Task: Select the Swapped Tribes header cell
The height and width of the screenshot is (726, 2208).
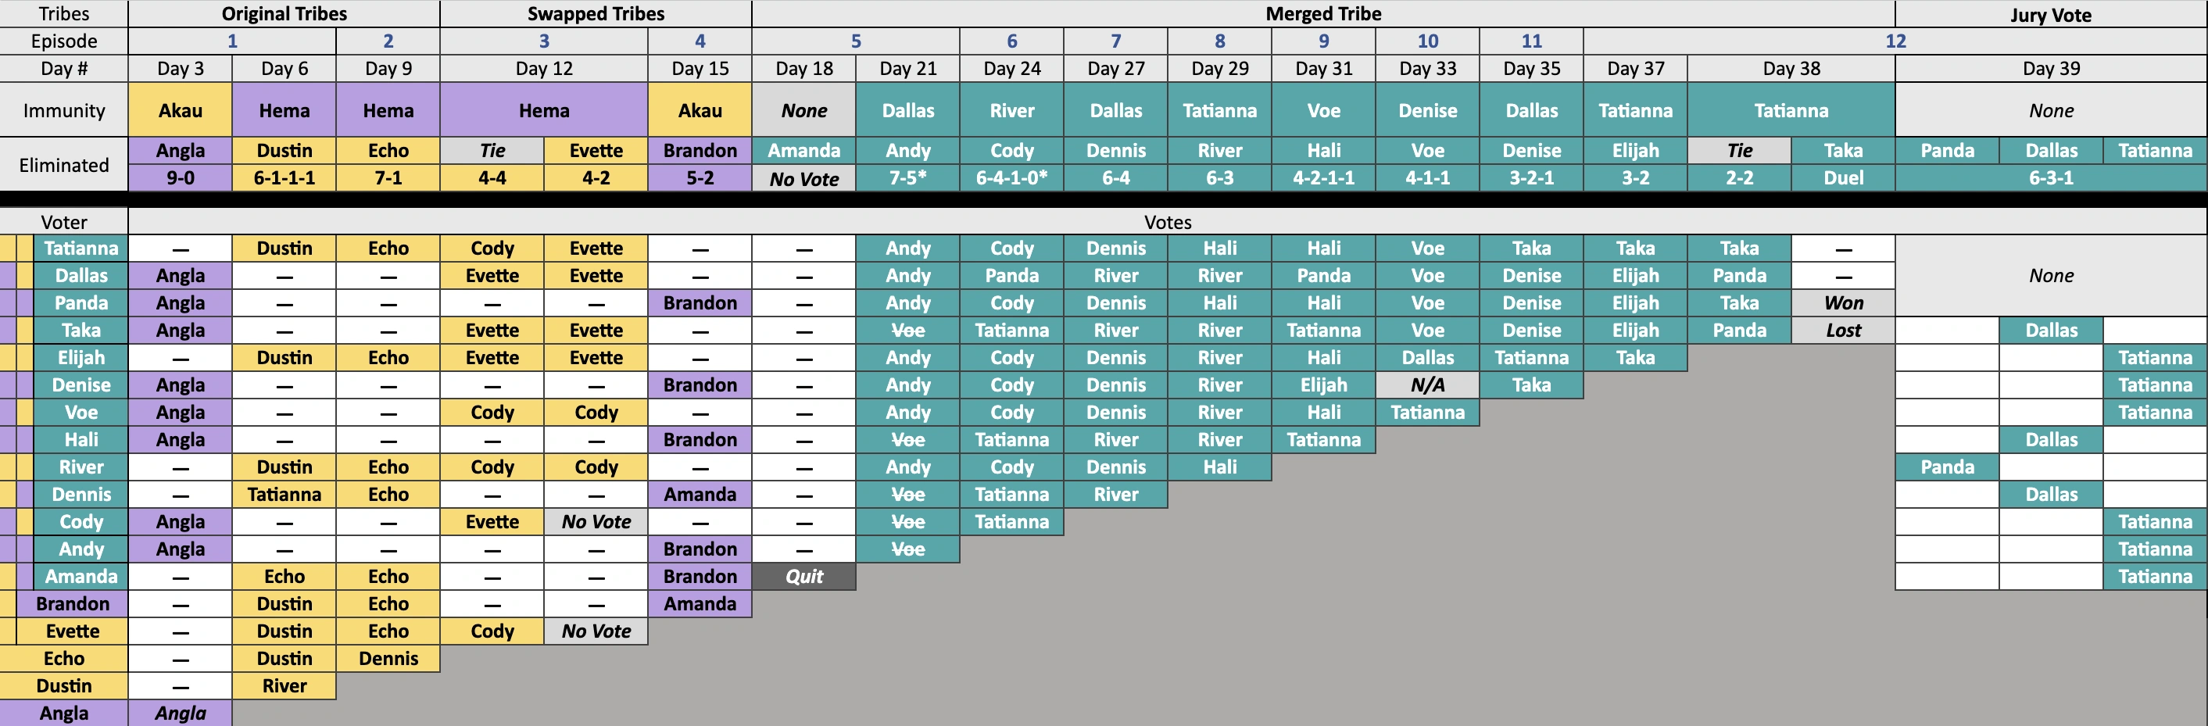Action: coord(596,14)
